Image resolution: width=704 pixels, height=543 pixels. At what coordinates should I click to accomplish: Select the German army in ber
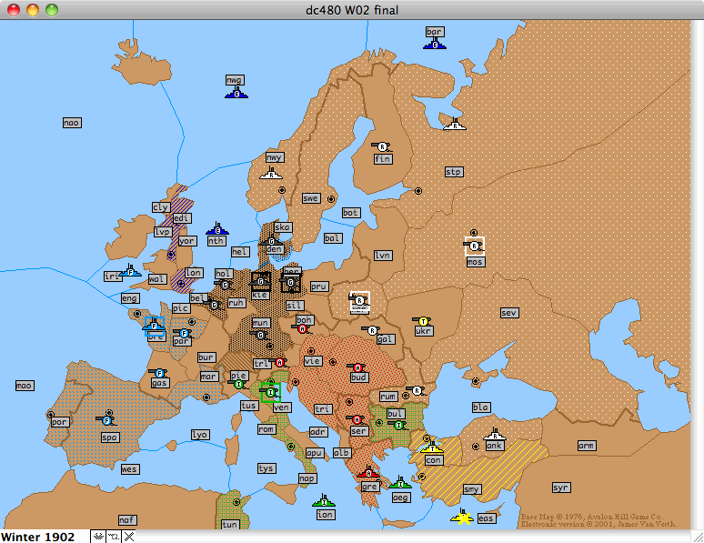(290, 282)
